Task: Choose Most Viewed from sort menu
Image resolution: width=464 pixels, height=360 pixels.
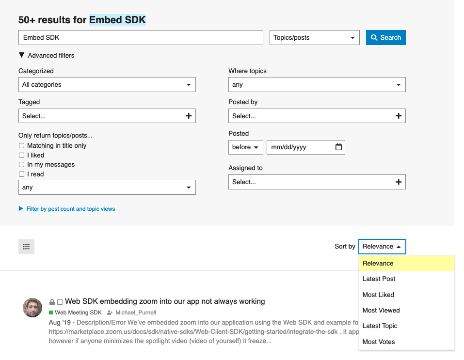Action: click(381, 310)
